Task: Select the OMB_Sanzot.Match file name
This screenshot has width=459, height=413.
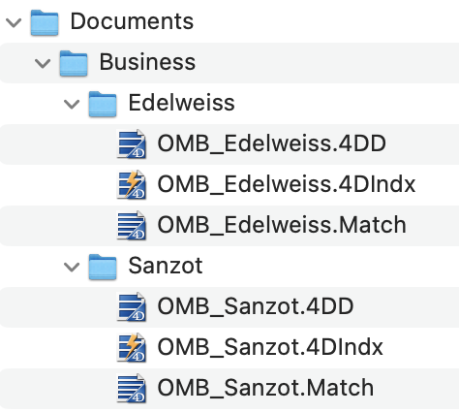Action: [265, 388]
